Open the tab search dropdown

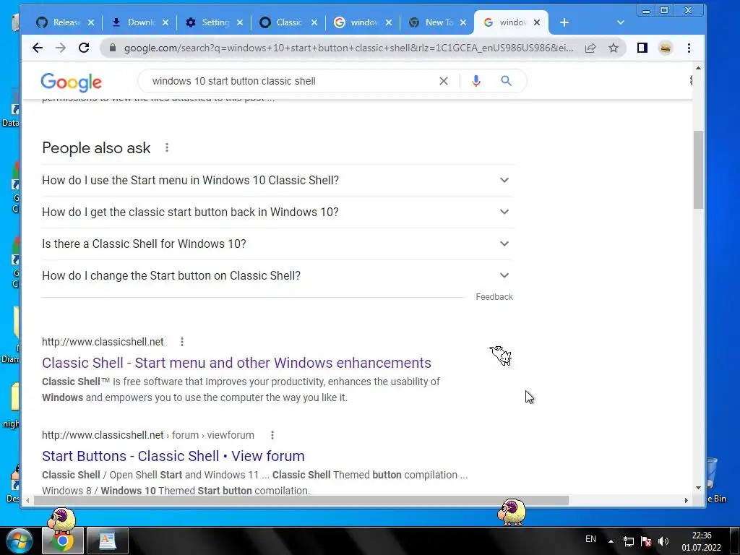[621, 22]
